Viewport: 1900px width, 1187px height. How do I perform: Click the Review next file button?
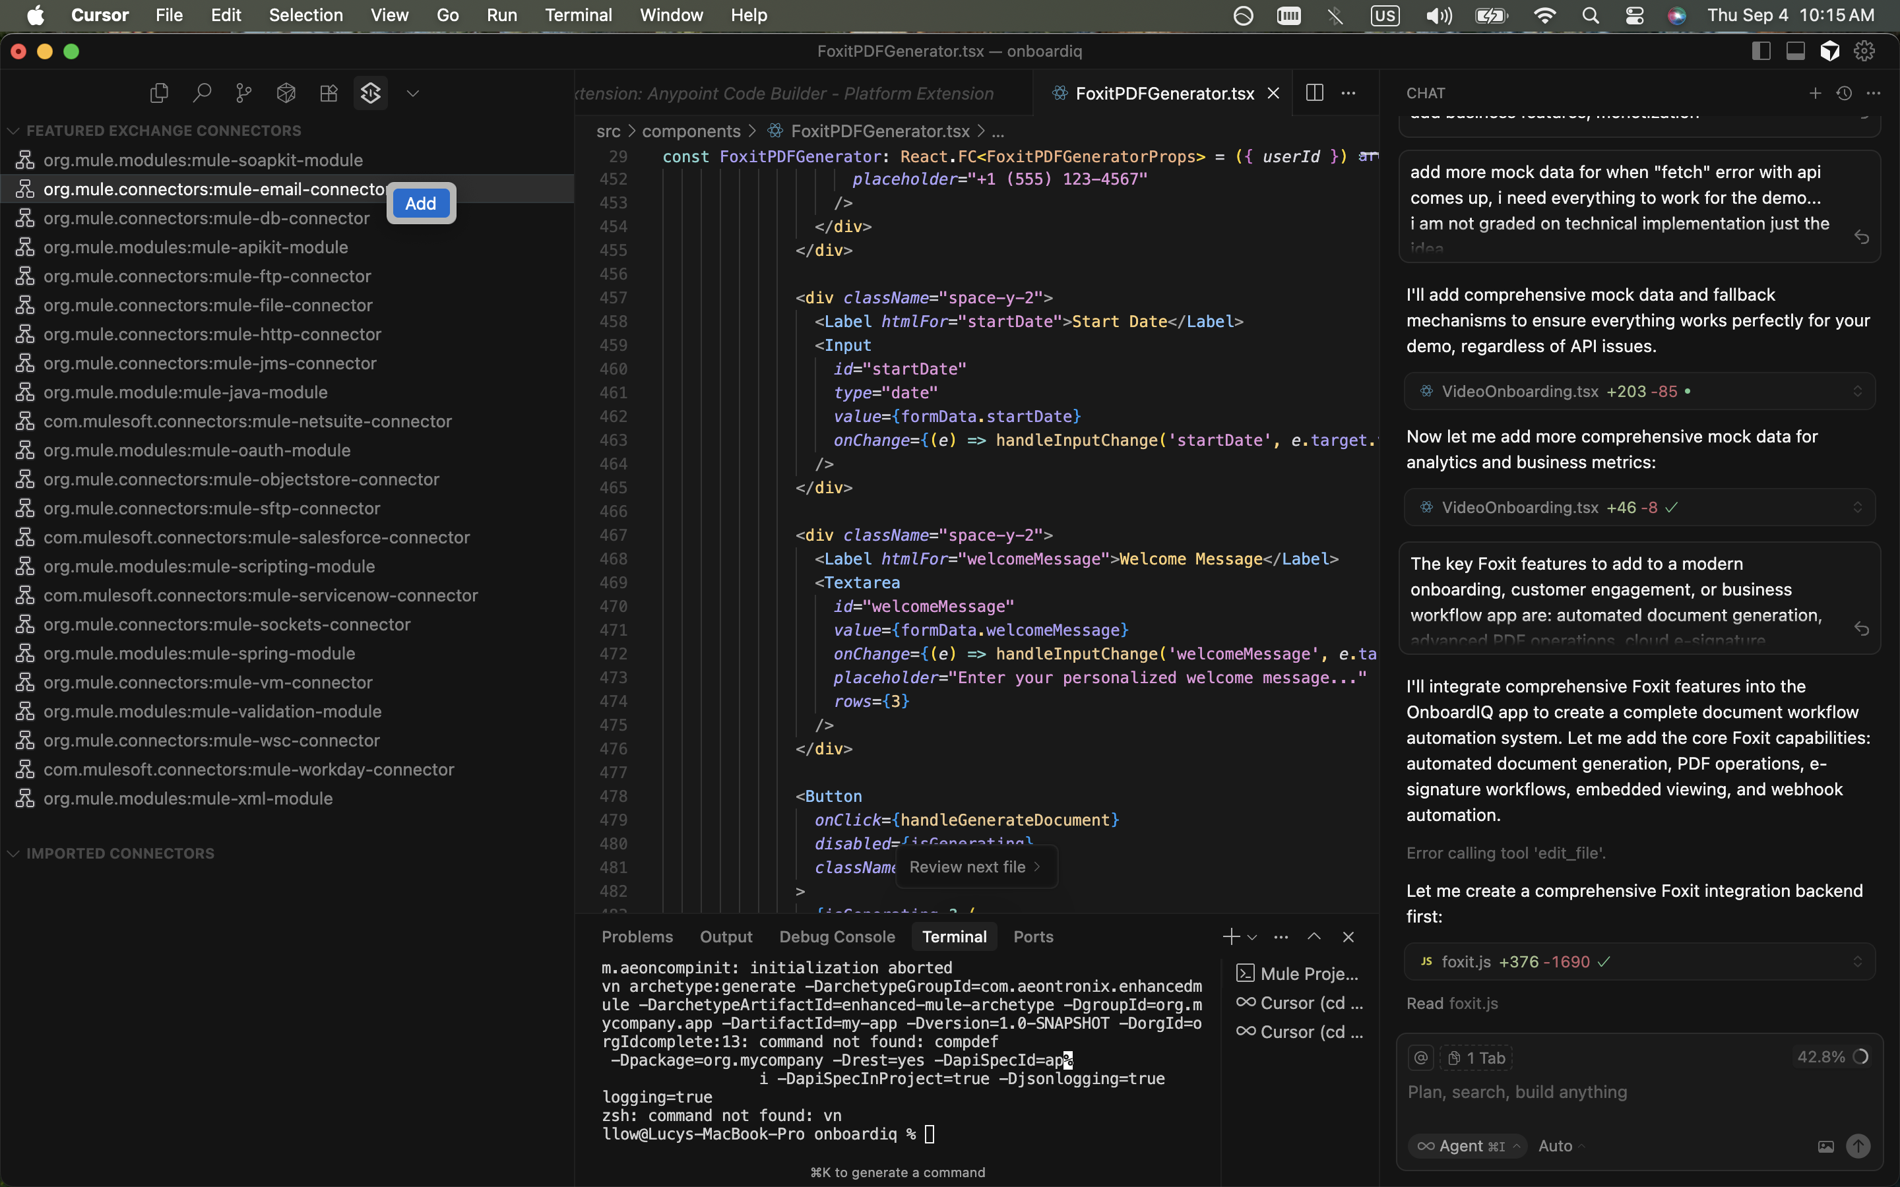point(975,867)
